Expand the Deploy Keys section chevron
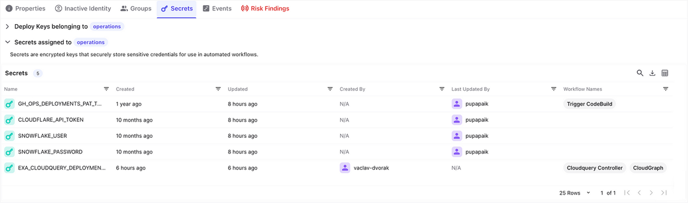This screenshot has width=688, height=203. click(7, 26)
